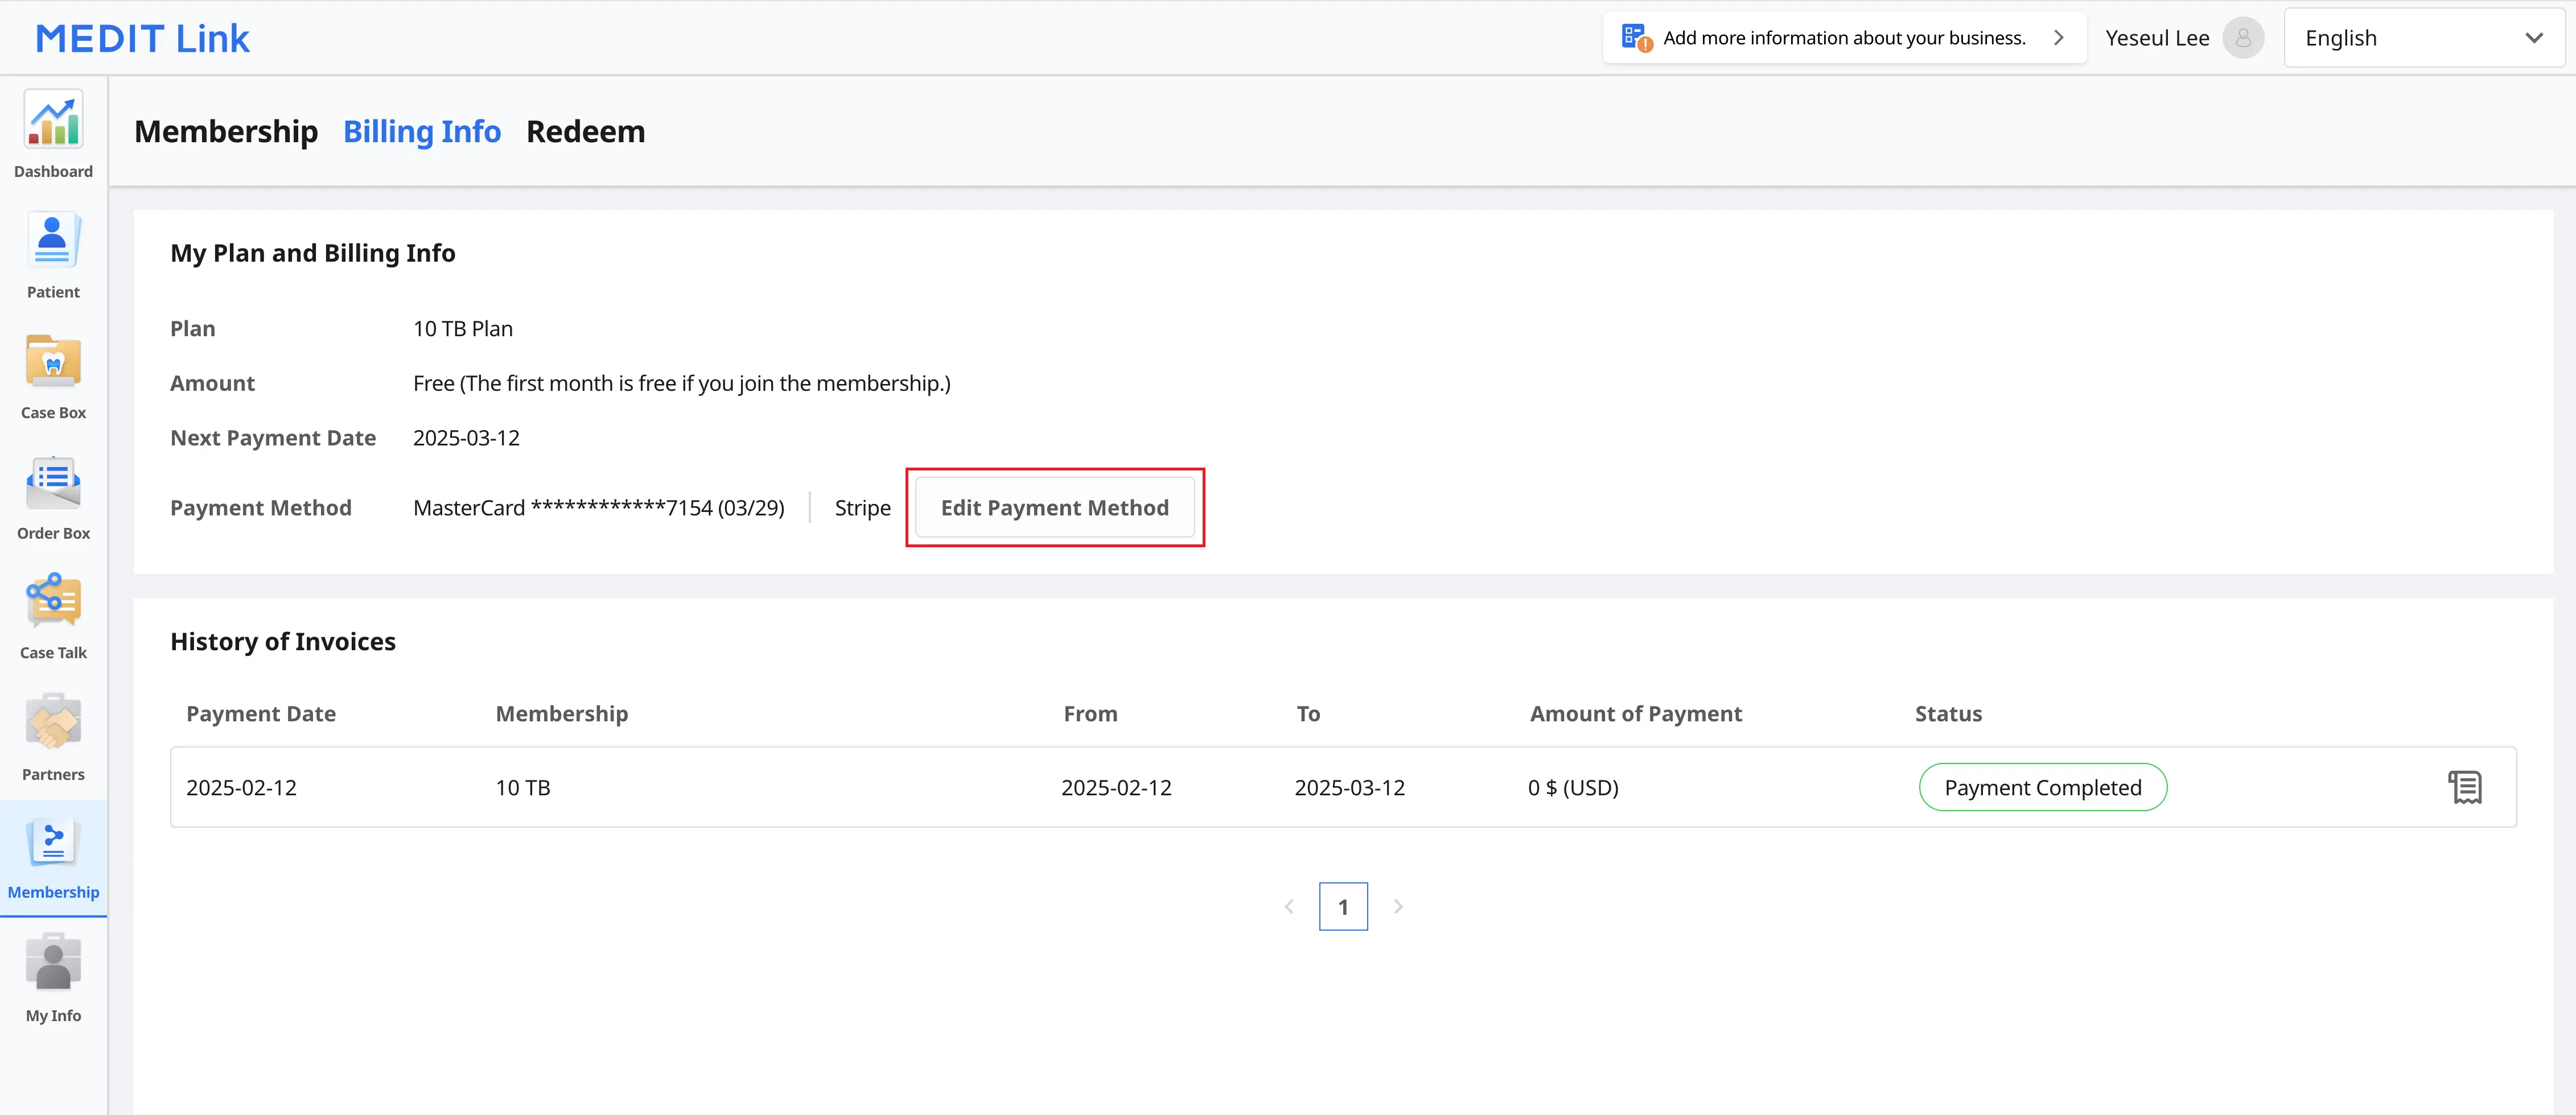Screen dimensions: 2576x1115
Task: Open Case Talk in the sidebar
Action: point(53,601)
